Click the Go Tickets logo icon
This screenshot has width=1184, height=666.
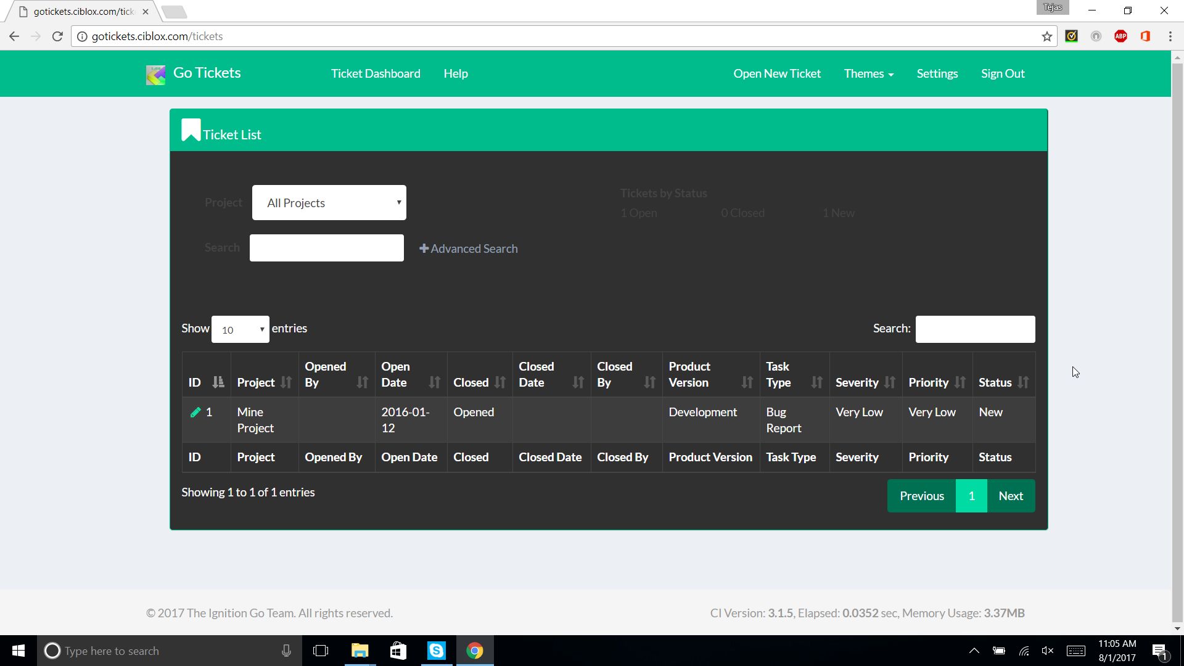[x=155, y=75]
